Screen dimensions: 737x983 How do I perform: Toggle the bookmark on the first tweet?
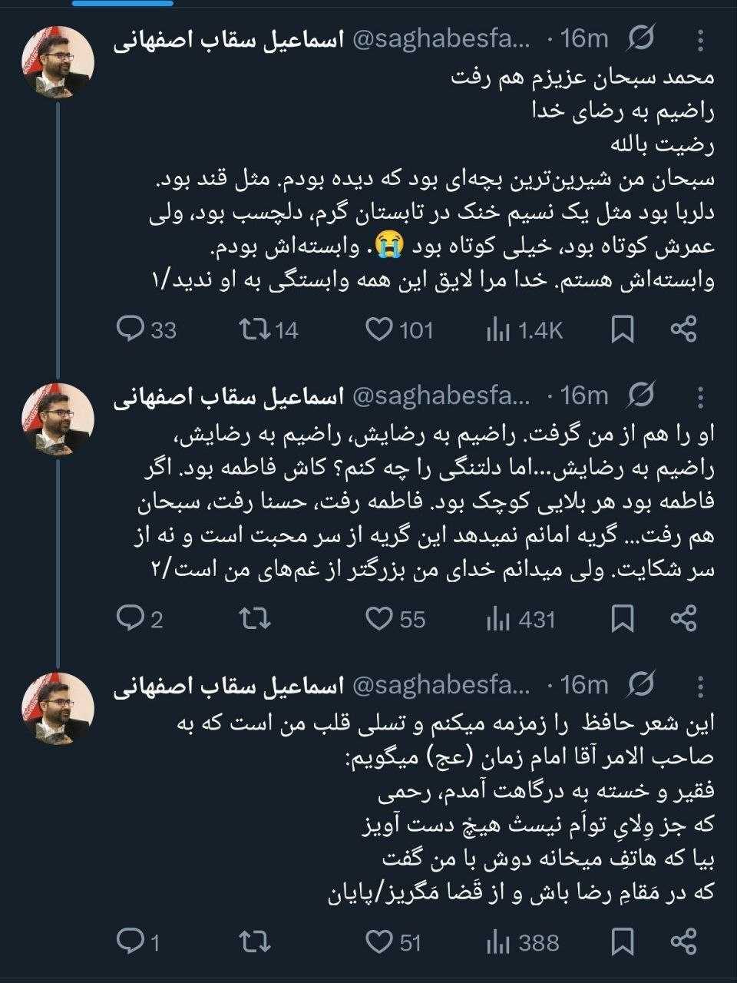[x=623, y=330]
